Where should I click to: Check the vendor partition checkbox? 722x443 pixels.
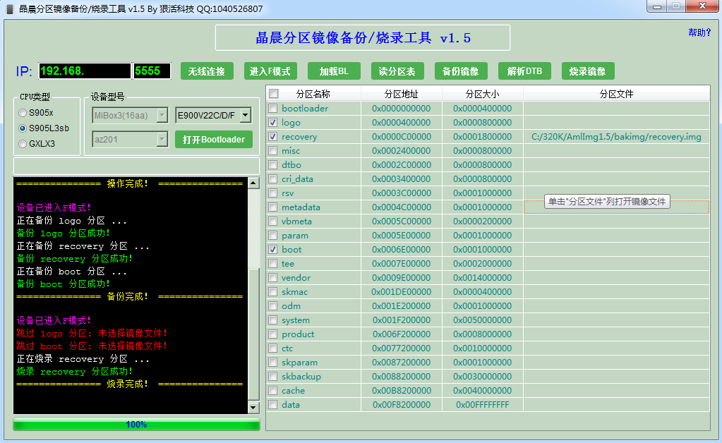tap(273, 278)
